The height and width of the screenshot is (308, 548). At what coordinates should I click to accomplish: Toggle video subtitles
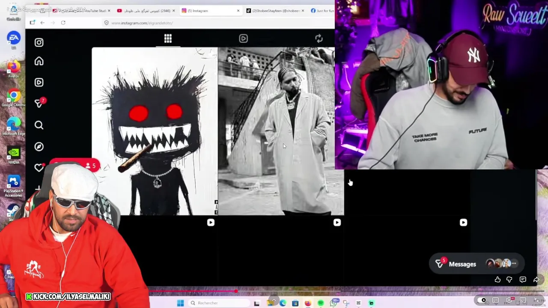coord(495,300)
